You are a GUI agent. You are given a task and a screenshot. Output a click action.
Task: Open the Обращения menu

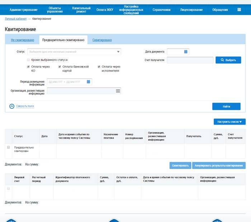[x=220, y=10]
